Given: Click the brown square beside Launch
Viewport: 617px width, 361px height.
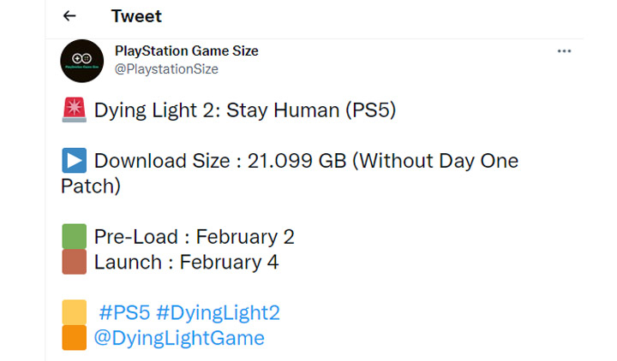Looking at the screenshot, I should (75, 262).
